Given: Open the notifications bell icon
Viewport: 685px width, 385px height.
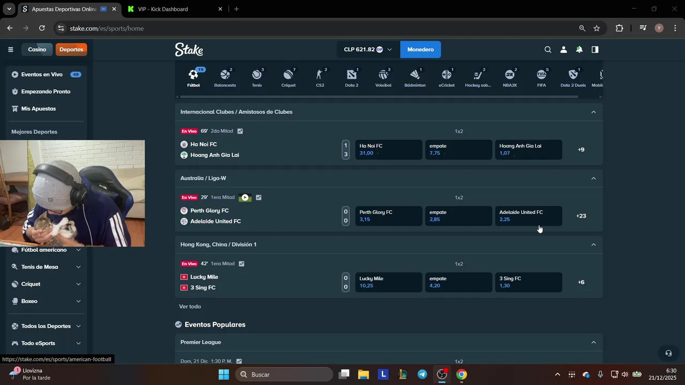Looking at the screenshot, I should tap(579, 50).
